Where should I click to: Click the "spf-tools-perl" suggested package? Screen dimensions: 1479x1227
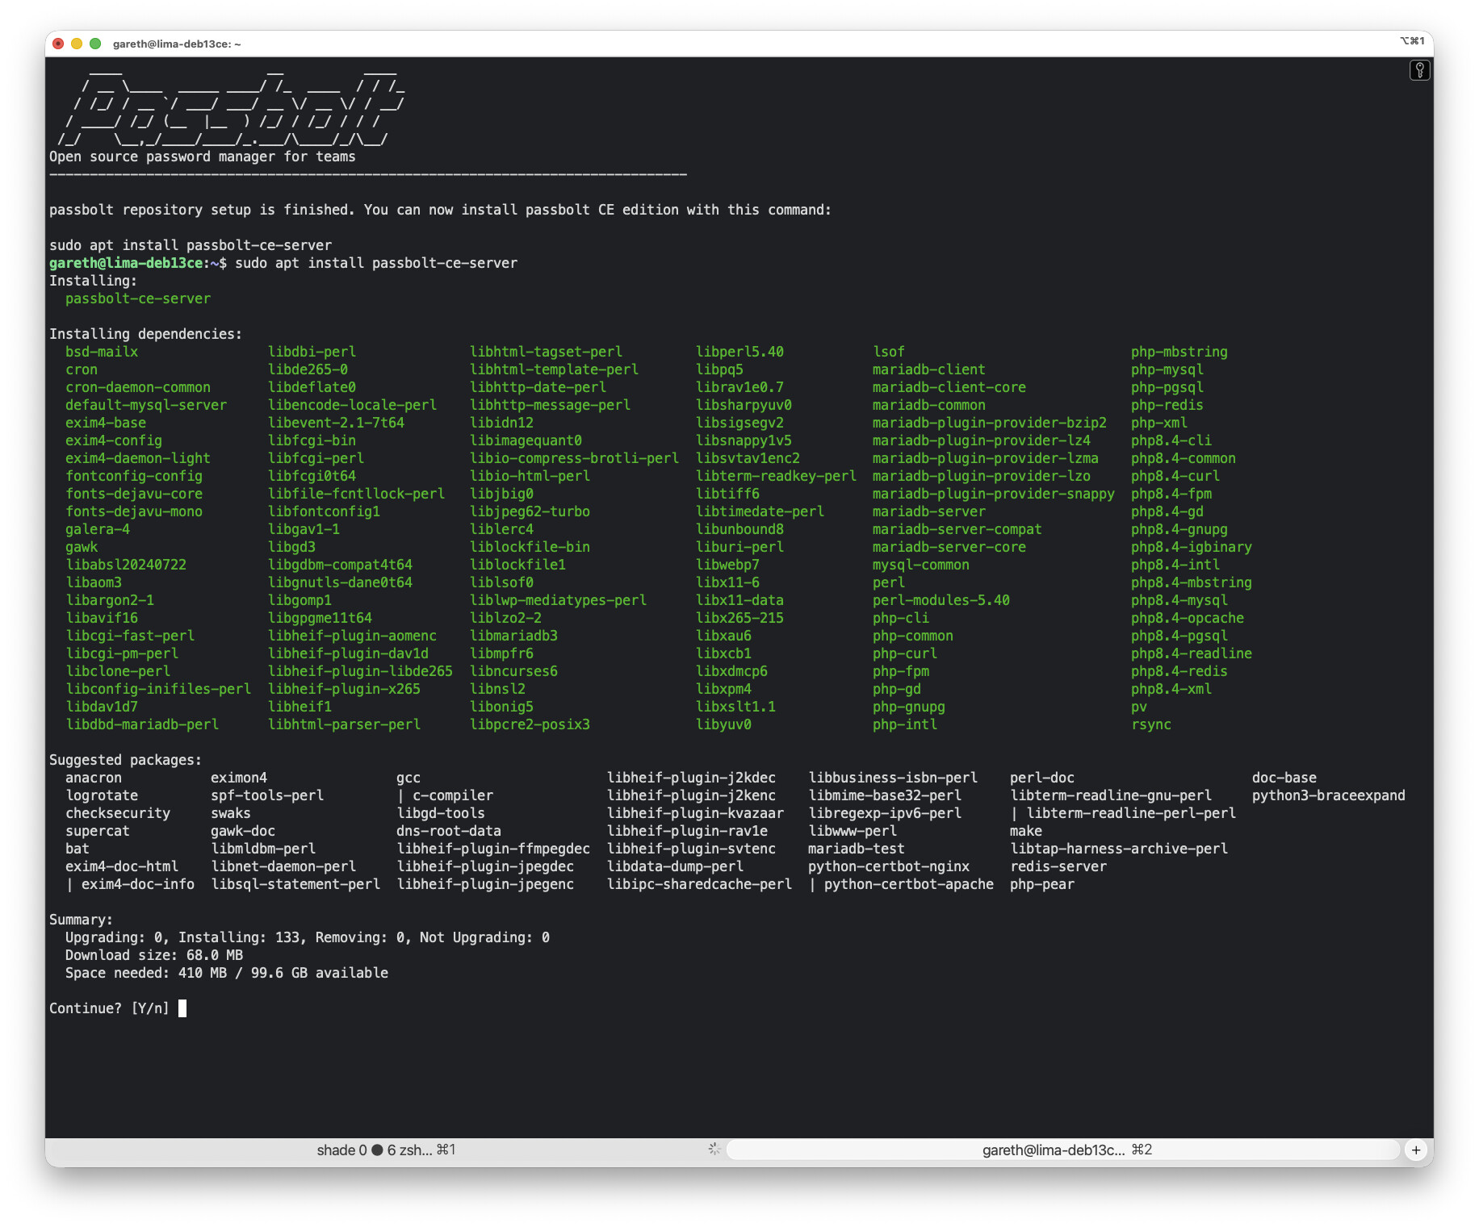tap(267, 795)
